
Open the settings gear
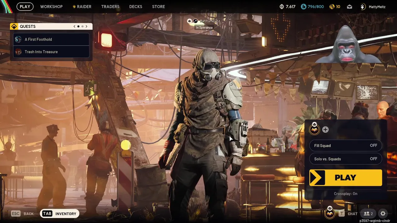(x=383, y=213)
